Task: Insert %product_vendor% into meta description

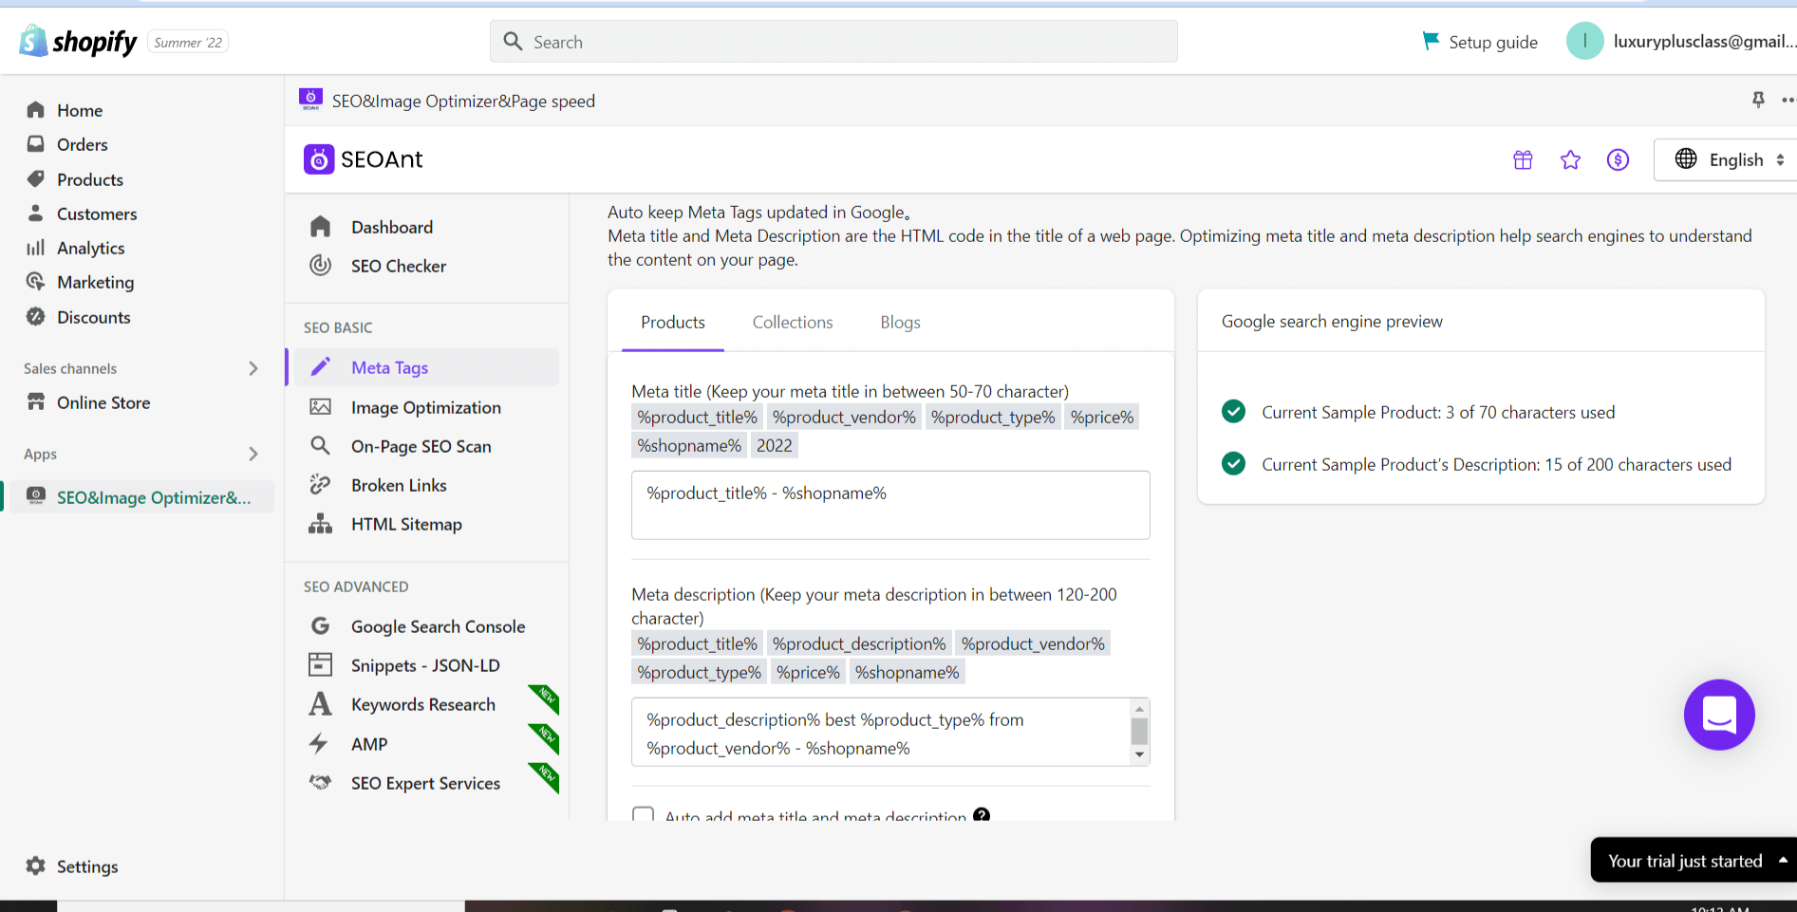Action: point(1033,643)
